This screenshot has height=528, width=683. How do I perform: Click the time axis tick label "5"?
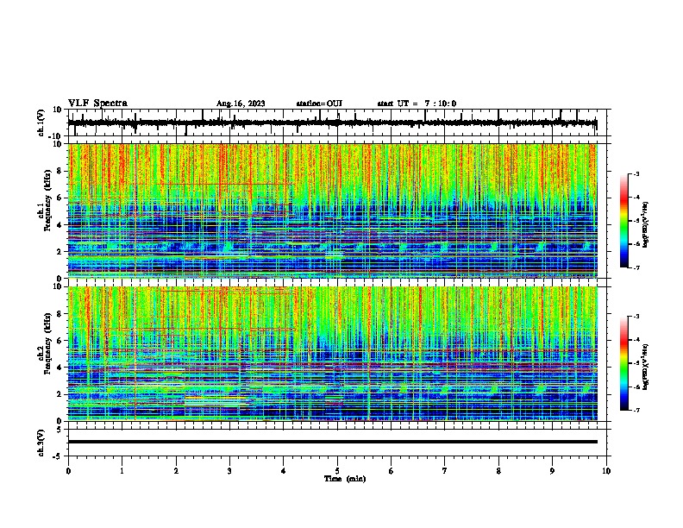click(337, 471)
